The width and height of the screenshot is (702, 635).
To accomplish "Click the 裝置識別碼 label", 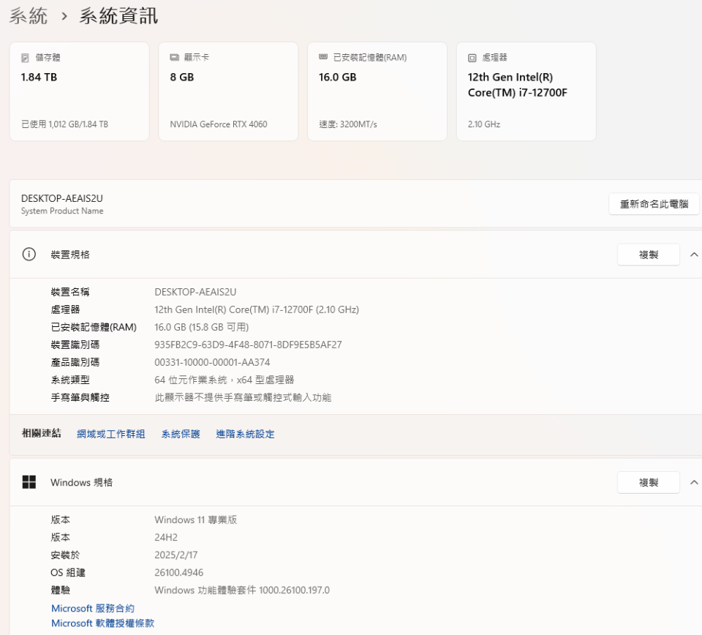I will tap(75, 345).
